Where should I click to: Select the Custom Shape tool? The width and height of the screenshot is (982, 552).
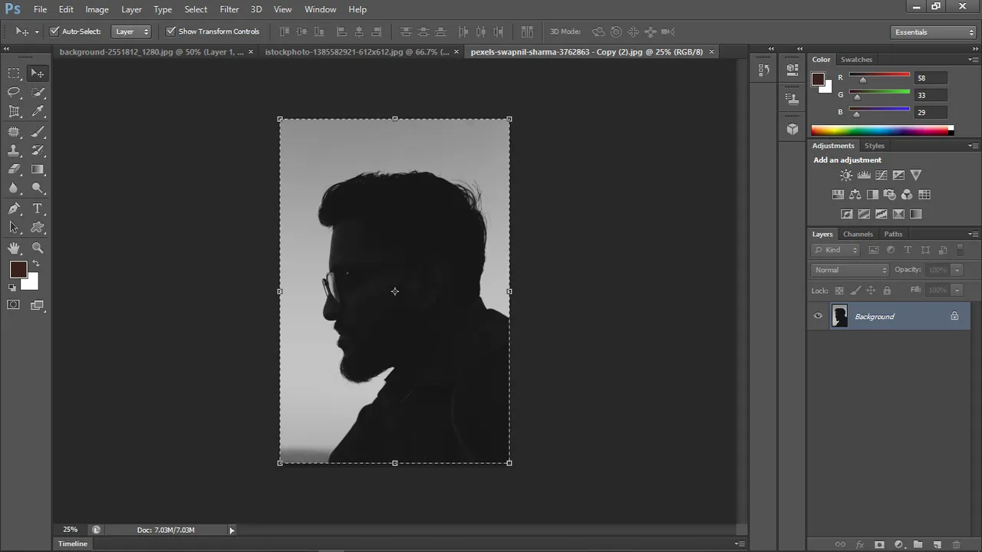pyautogui.click(x=38, y=228)
